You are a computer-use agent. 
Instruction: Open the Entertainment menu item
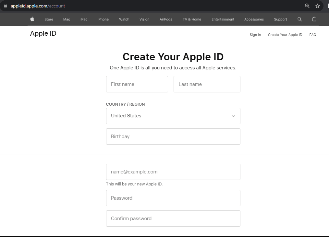[223, 19]
